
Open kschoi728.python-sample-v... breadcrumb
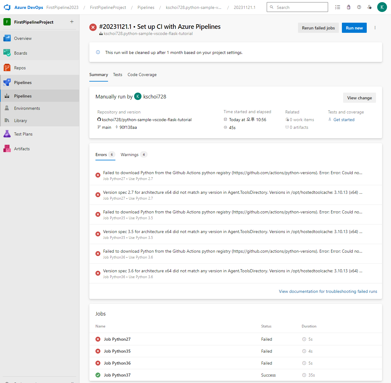tap(193, 7)
